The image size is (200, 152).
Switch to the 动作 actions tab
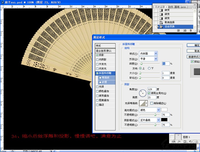tap(171, 7)
